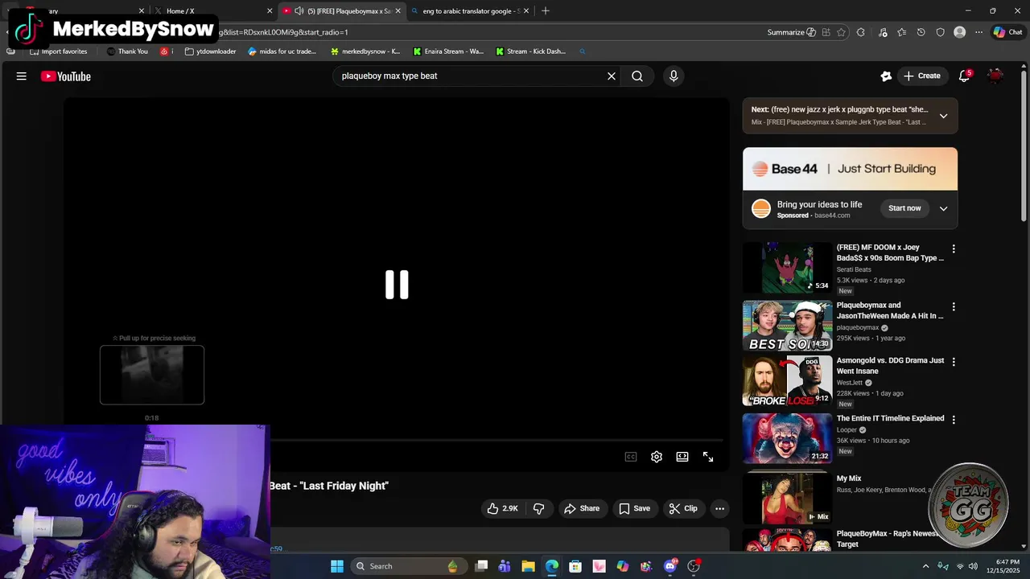Open browser extensions puzzle icon
The image size is (1030, 579).
click(x=861, y=32)
